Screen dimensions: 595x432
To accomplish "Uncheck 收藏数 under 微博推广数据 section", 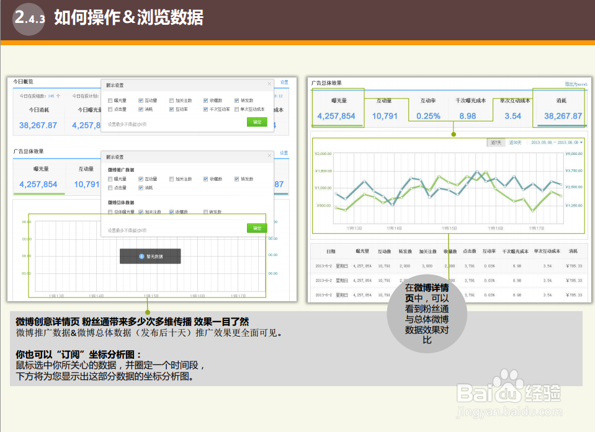I will [205, 179].
